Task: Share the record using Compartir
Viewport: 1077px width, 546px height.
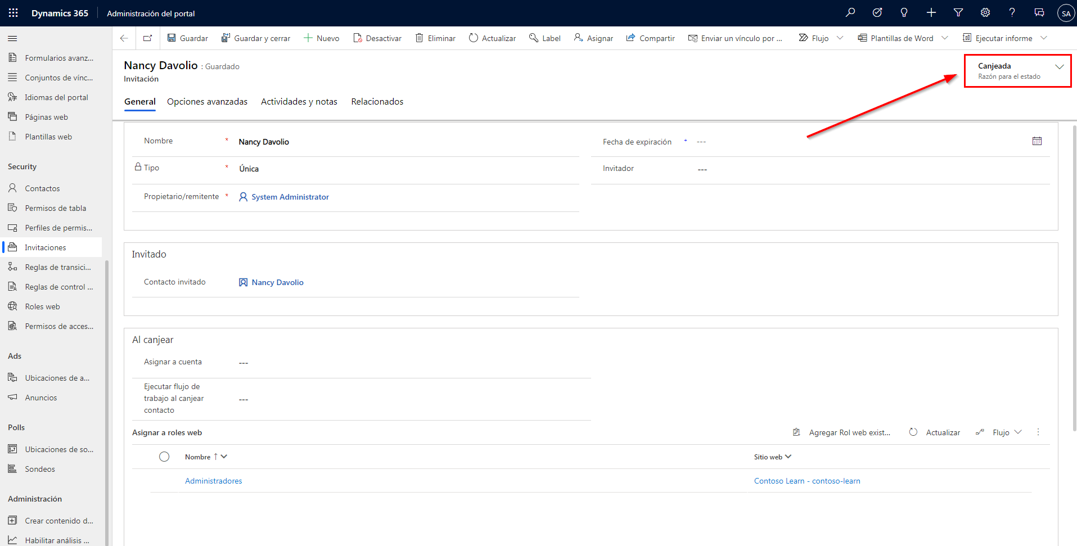Action: (651, 38)
